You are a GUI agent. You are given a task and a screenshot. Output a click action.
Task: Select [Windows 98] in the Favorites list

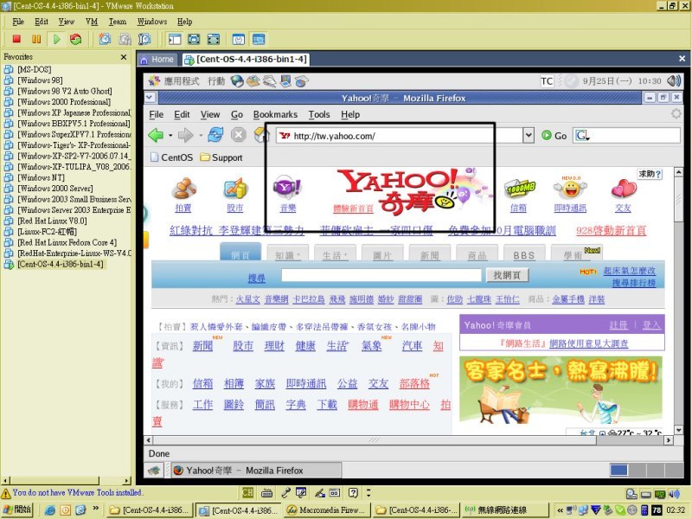pyautogui.click(x=40, y=80)
